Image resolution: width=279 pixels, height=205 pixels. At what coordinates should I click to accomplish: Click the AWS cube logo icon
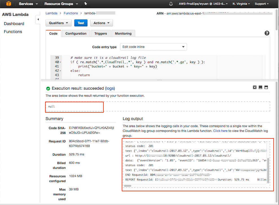click(8, 4)
